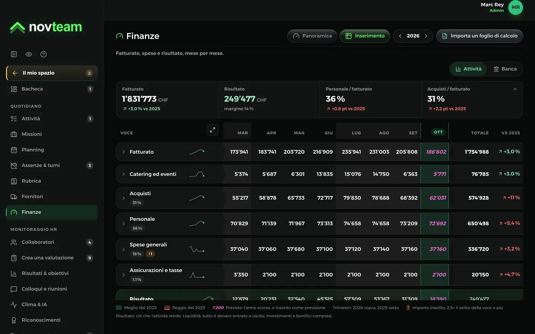Expand the Spese generali row
The width and height of the screenshot is (535, 334).
(124, 249)
